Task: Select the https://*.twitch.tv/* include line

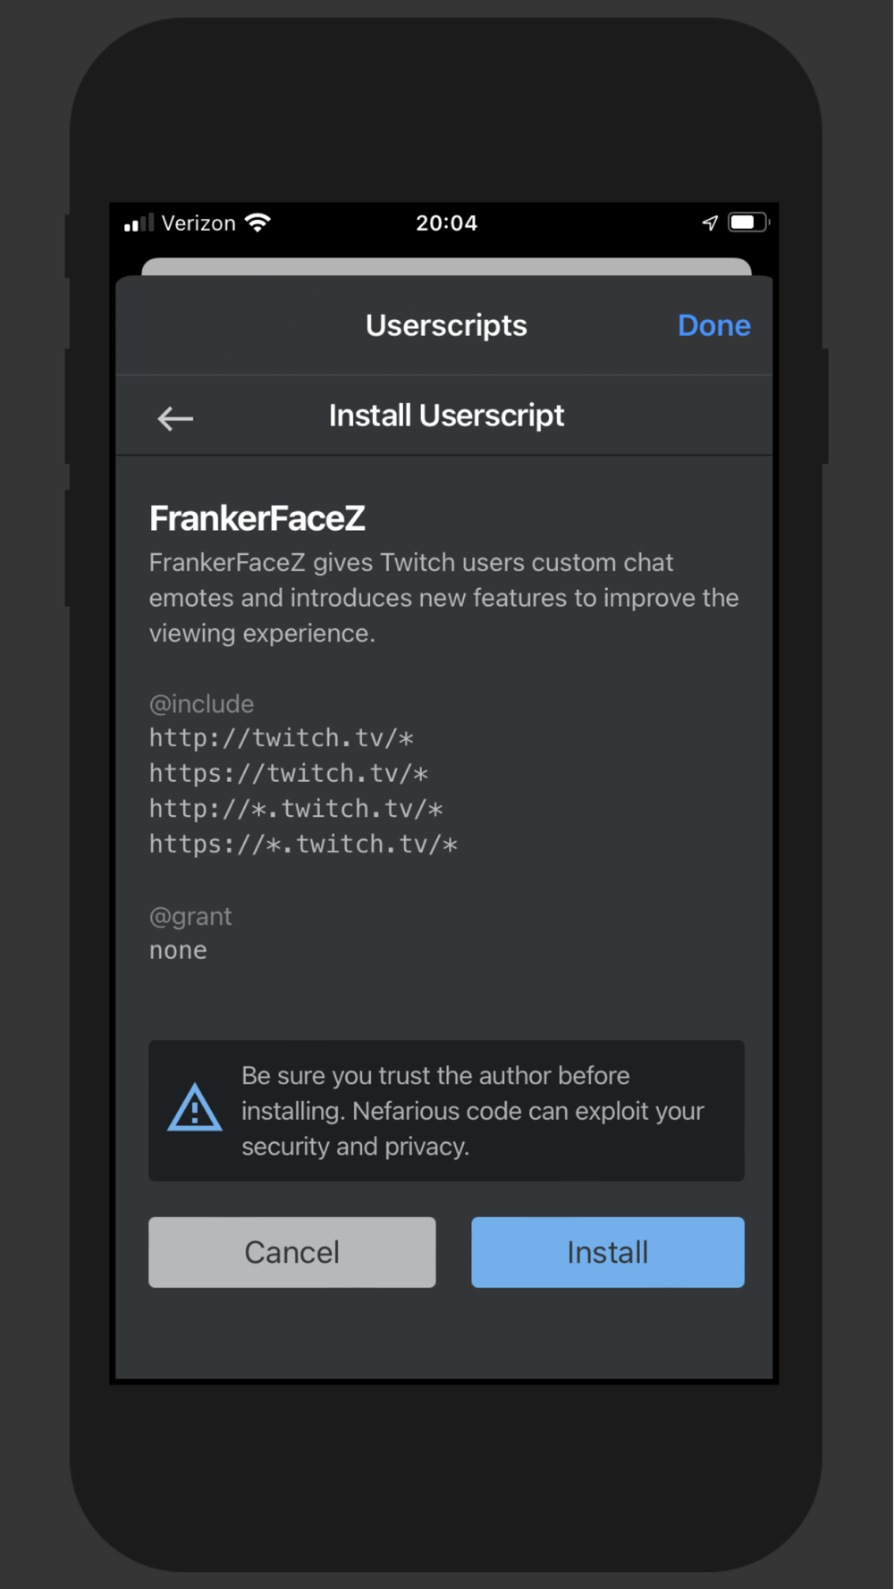Action: click(302, 844)
